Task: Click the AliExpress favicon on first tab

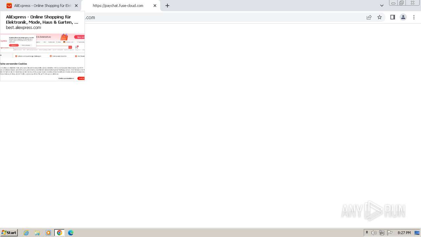Action: click(9, 6)
